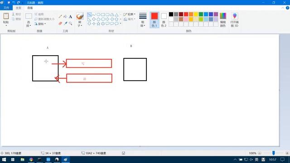
Task: Click the zoom out minus button
Action: pyautogui.click(x=260, y=153)
